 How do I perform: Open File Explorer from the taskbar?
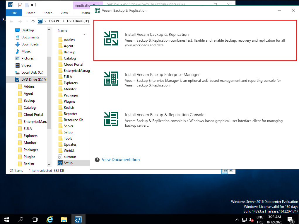pos(64,219)
